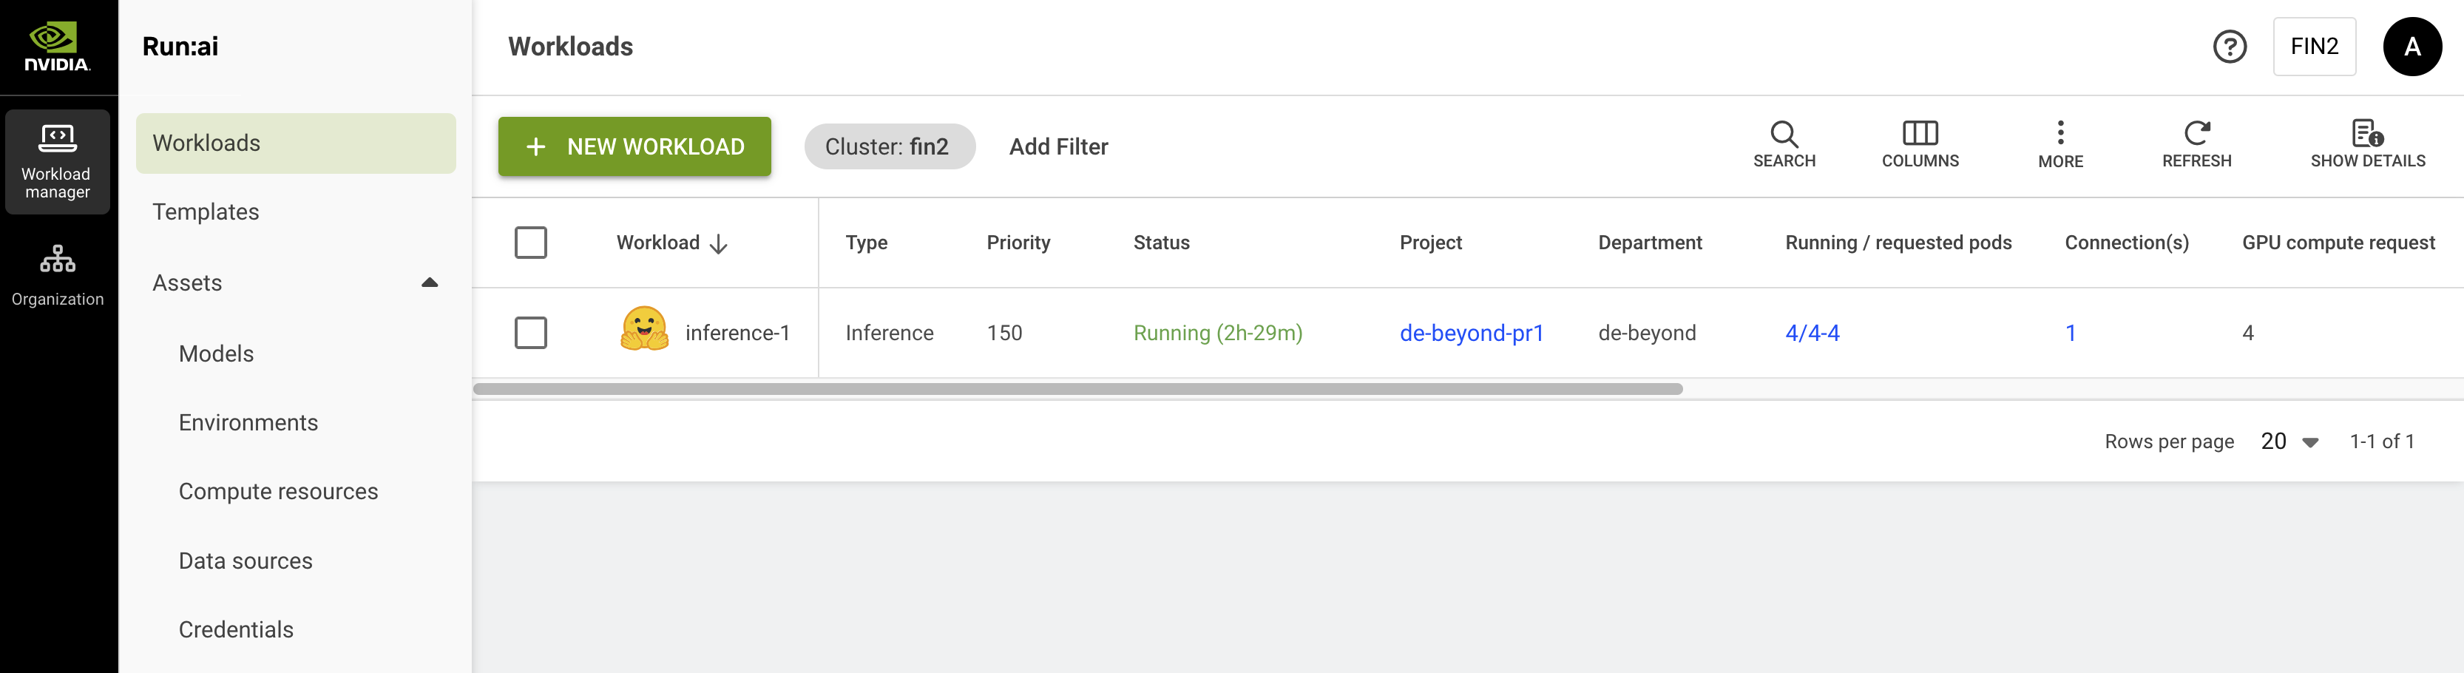Image resolution: width=2464 pixels, height=673 pixels.
Task: Open the Workload manager section
Action: (x=58, y=161)
